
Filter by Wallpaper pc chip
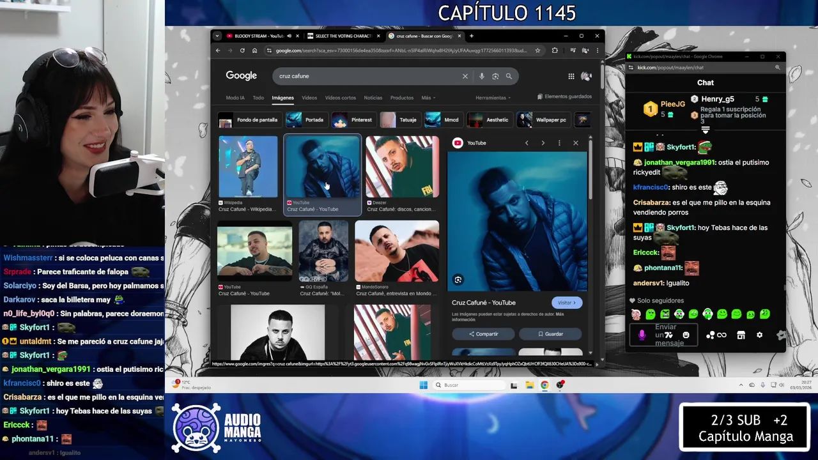pyautogui.click(x=543, y=120)
